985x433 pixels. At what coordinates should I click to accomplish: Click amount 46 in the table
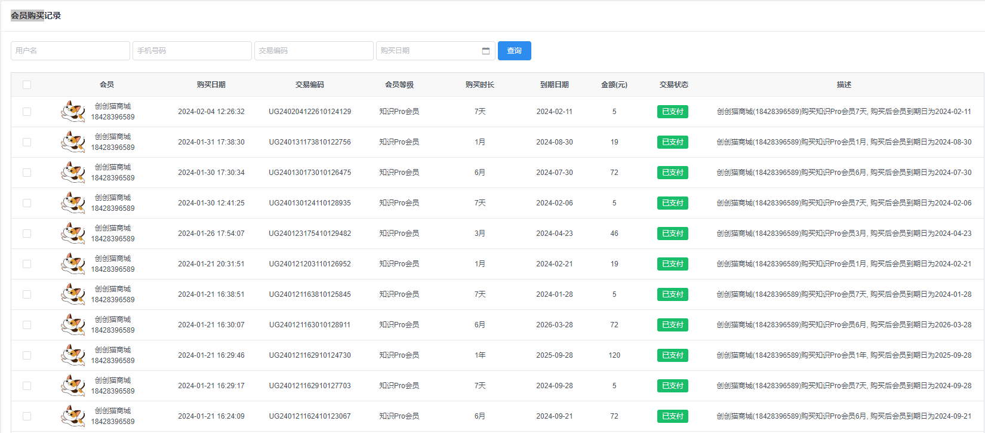click(x=614, y=234)
